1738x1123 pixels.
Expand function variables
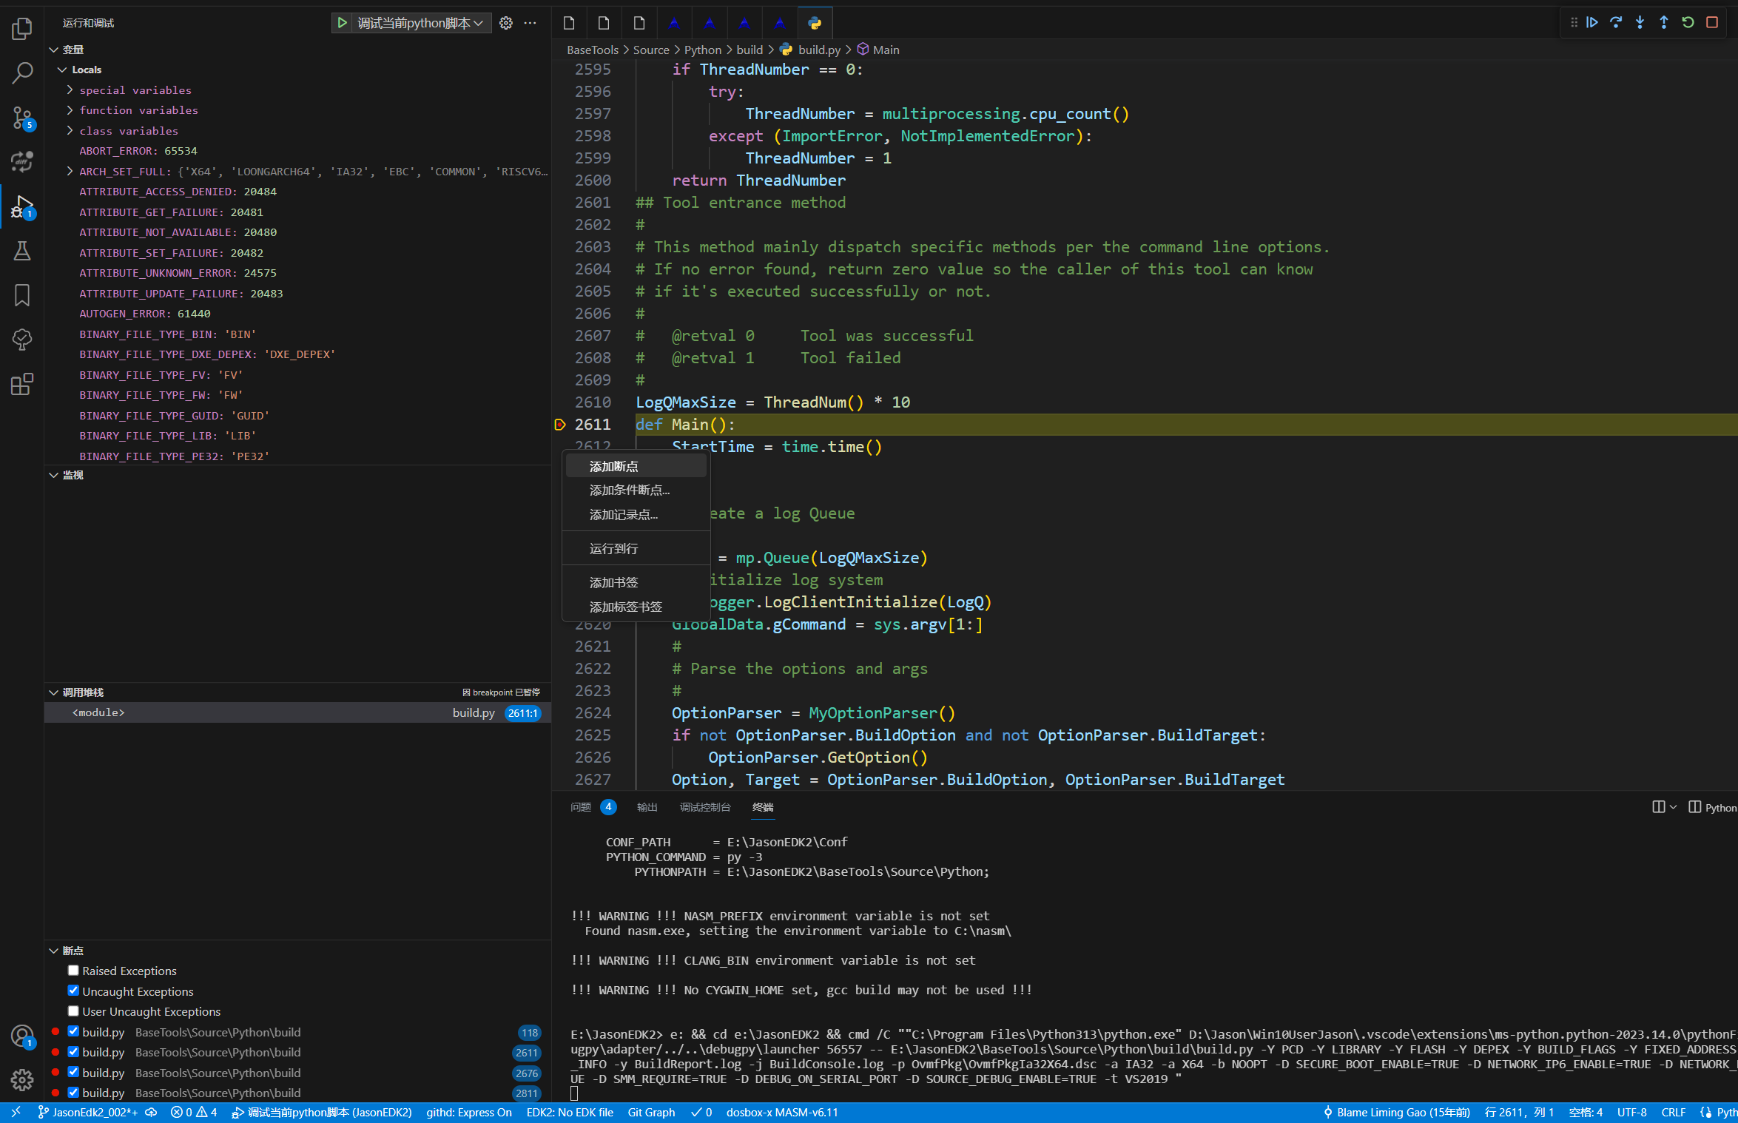(70, 110)
